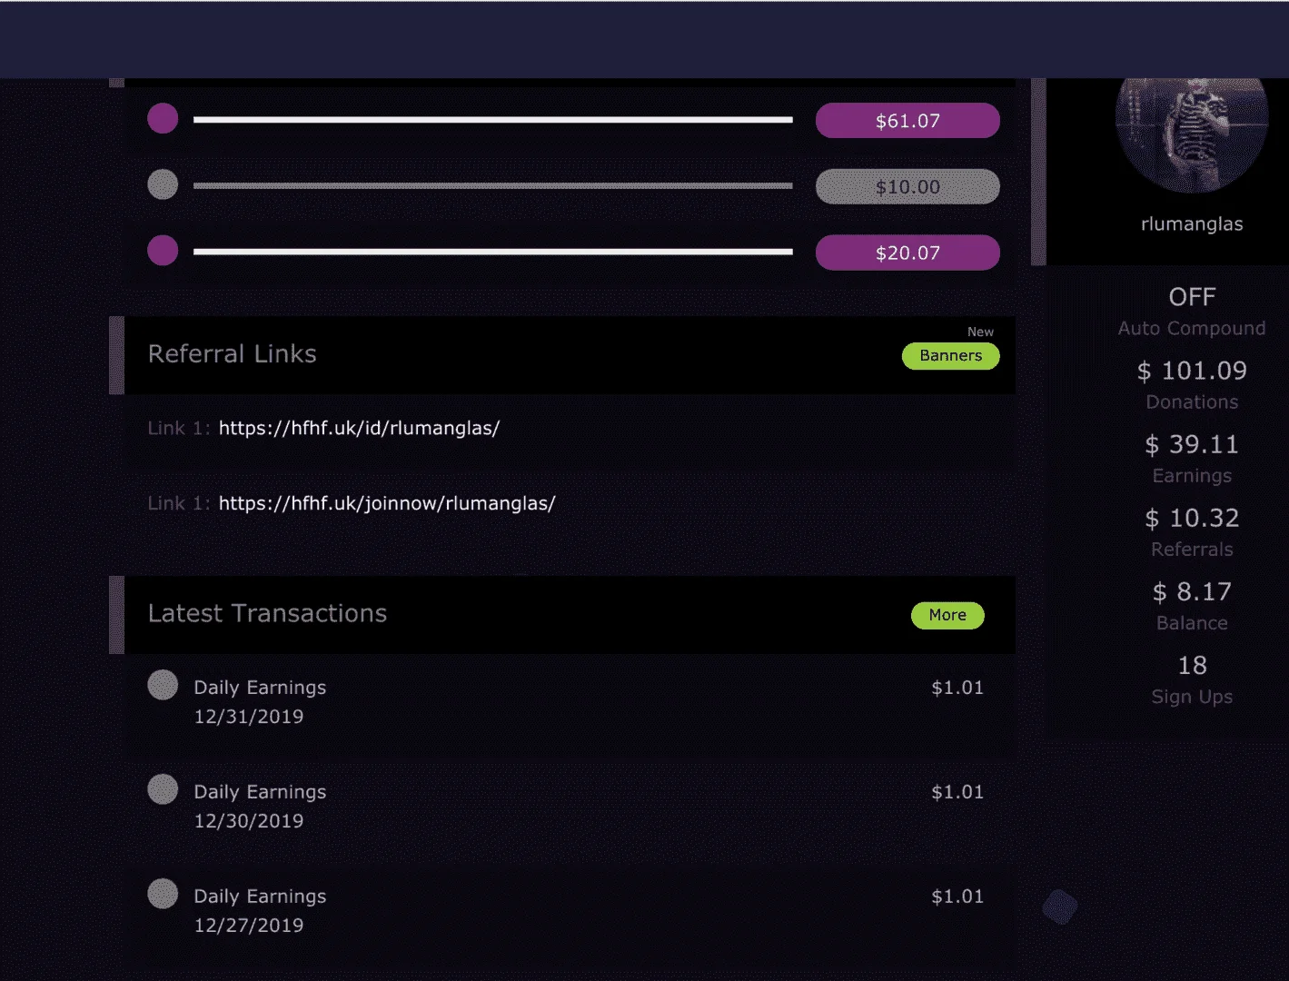Screen dimensions: 1289x981
Task: Click the gray circle beside $10.00 bar
Action: coord(163,185)
